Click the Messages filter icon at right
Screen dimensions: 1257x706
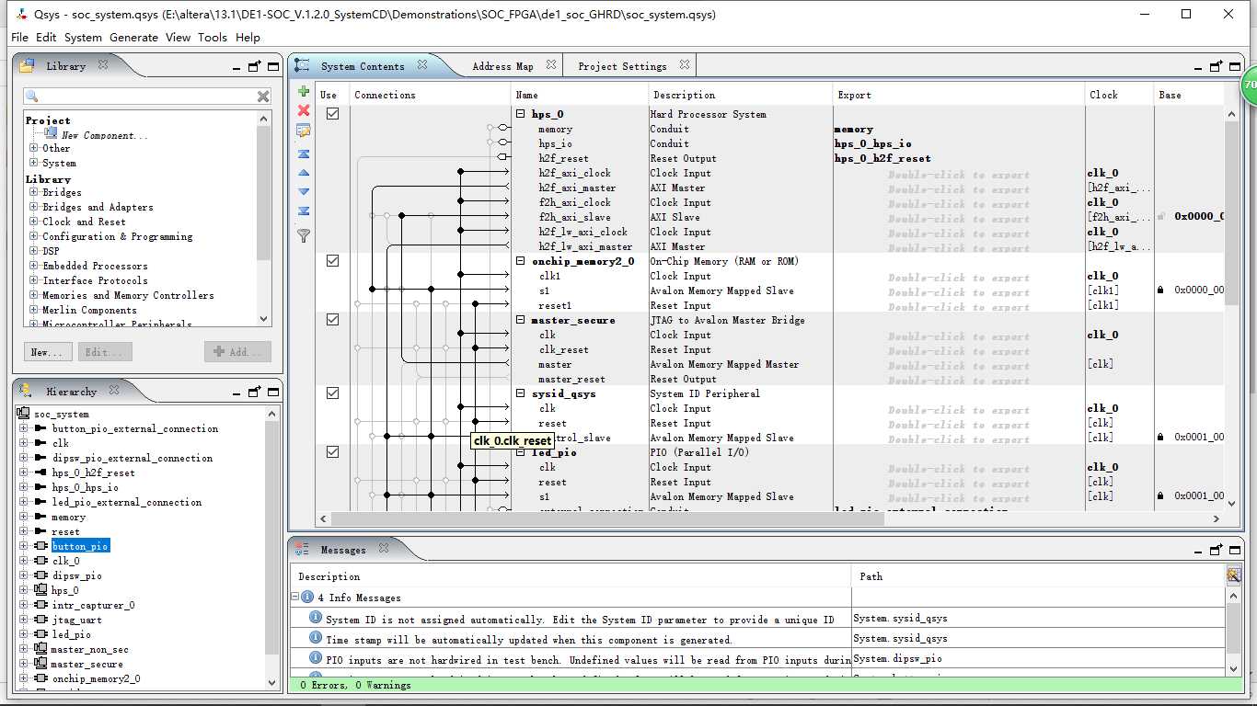[x=1233, y=575]
